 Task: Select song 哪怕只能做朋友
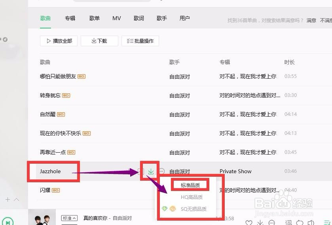pos(58,76)
